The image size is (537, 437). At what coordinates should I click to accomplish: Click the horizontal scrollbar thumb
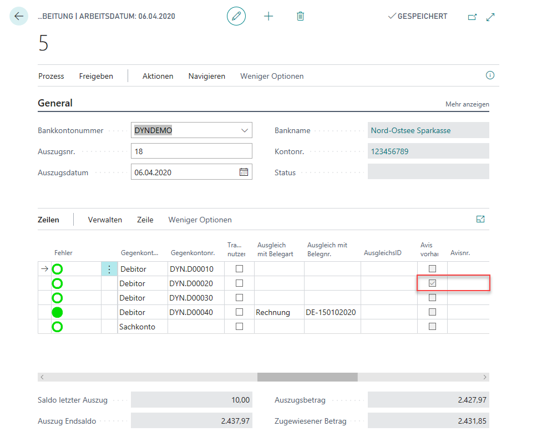click(x=307, y=377)
